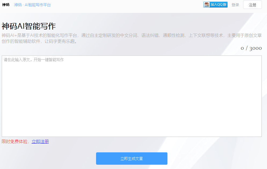
Task: Click the 神码 round logo icon
Action: pyautogui.click(x=6, y=5)
